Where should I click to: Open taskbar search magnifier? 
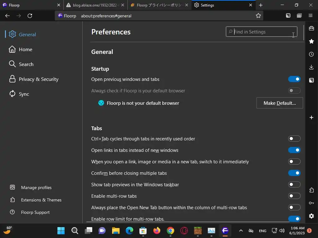tap(75, 231)
